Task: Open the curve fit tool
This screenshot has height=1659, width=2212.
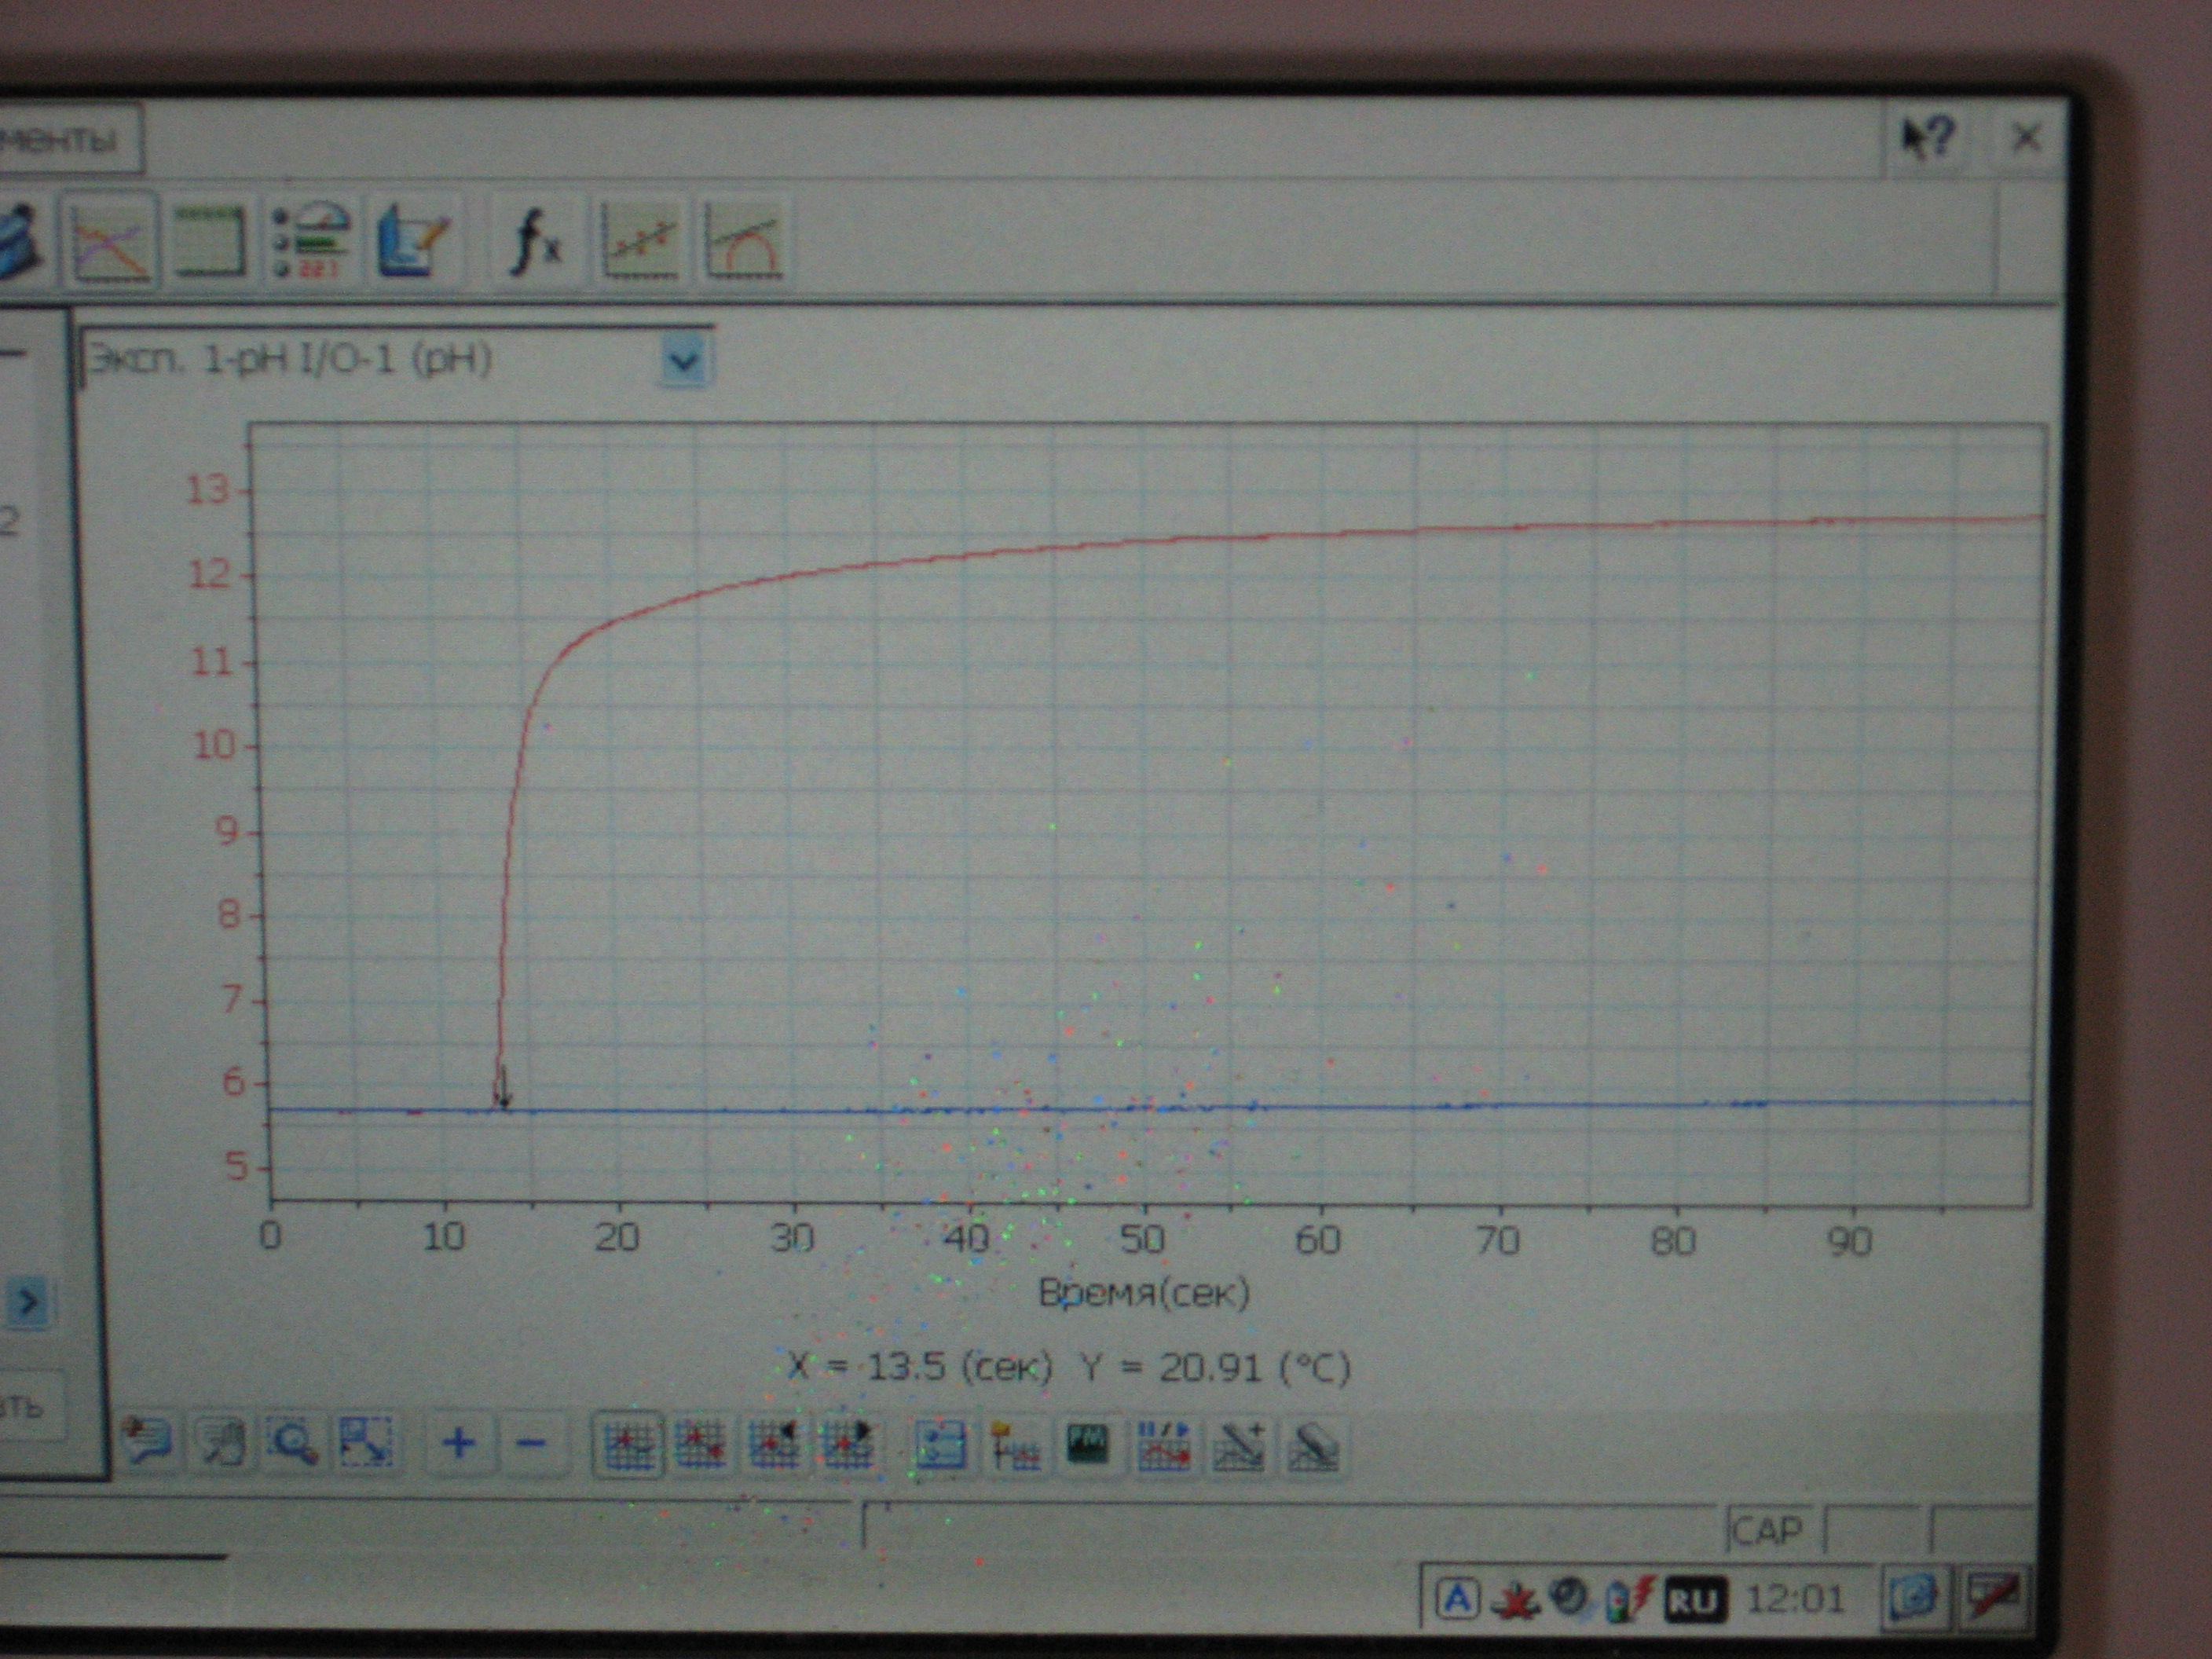Action: [x=744, y=242]
